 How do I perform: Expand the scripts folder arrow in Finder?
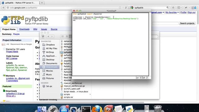(90, 94)
